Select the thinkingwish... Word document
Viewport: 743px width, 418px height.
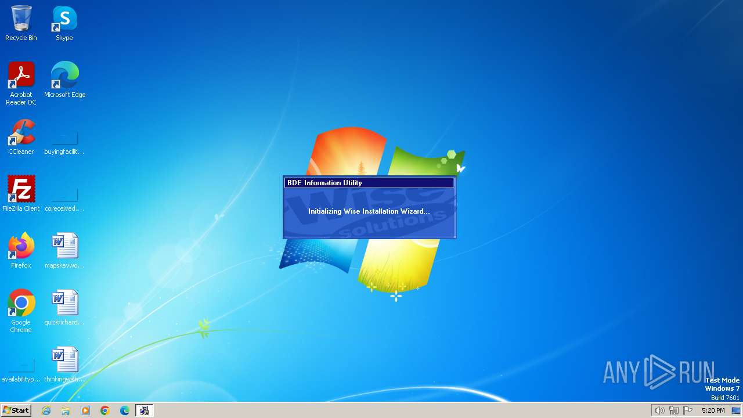[64, 365]
